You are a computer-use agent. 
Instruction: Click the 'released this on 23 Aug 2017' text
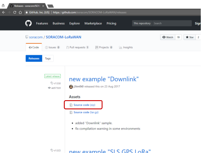tap(102, 86)
